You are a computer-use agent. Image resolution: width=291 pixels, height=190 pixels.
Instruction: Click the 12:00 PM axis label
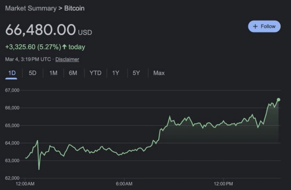[223, 184]
